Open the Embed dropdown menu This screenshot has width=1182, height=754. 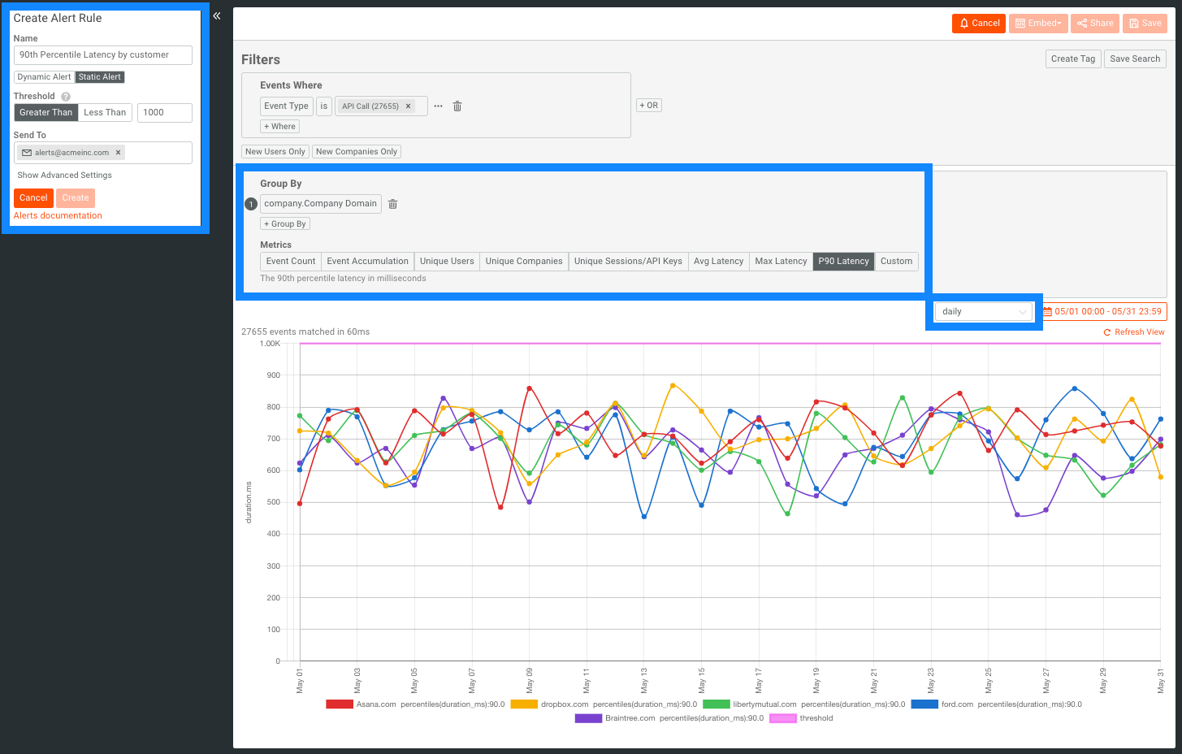pyautogui.click(x=1038, y=24)
